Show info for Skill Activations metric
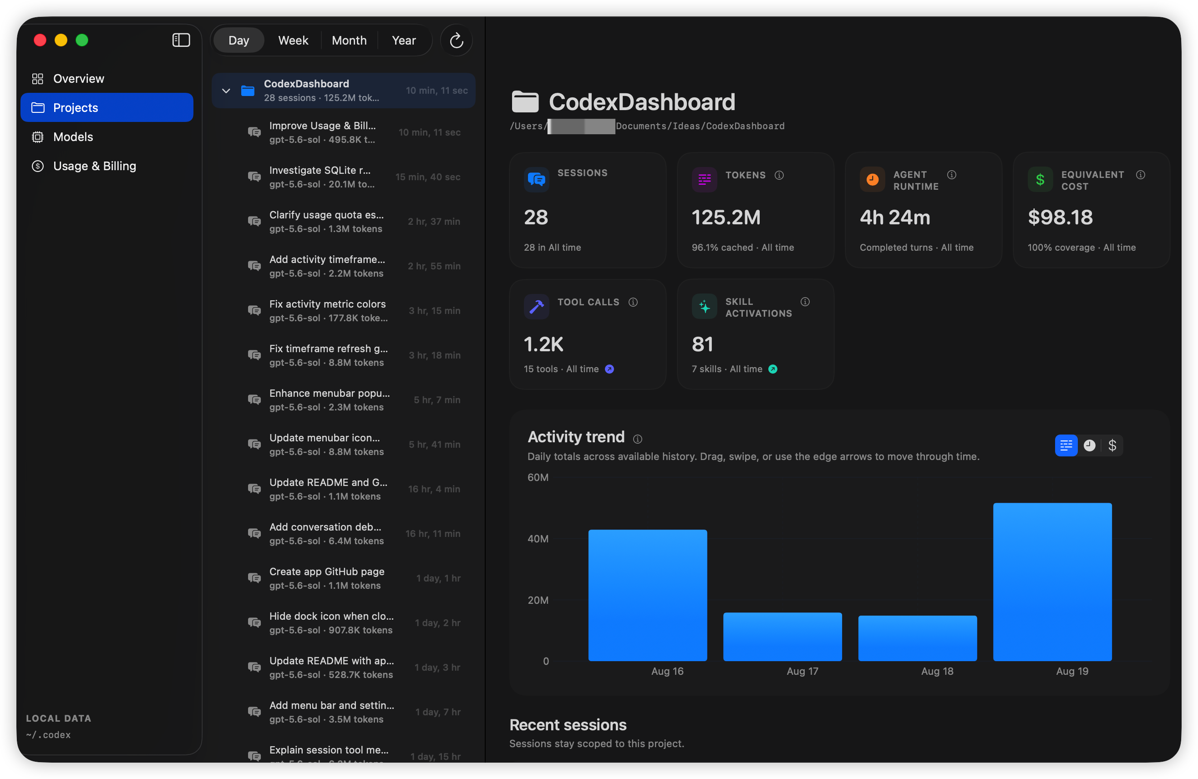 click(x=805, y=301)
